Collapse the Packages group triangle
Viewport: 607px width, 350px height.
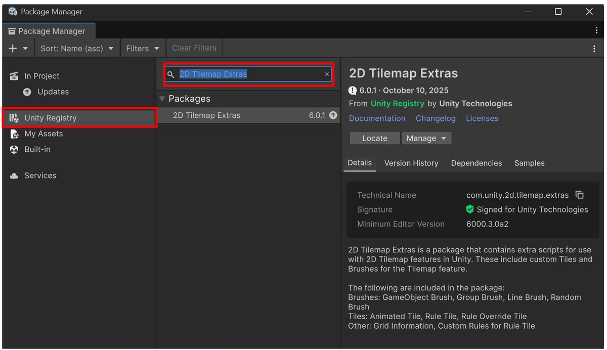click(x=162, y=99)
